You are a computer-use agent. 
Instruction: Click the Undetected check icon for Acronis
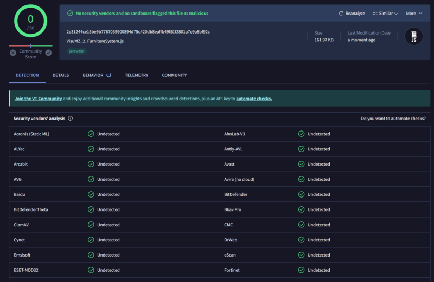(91, 134)
